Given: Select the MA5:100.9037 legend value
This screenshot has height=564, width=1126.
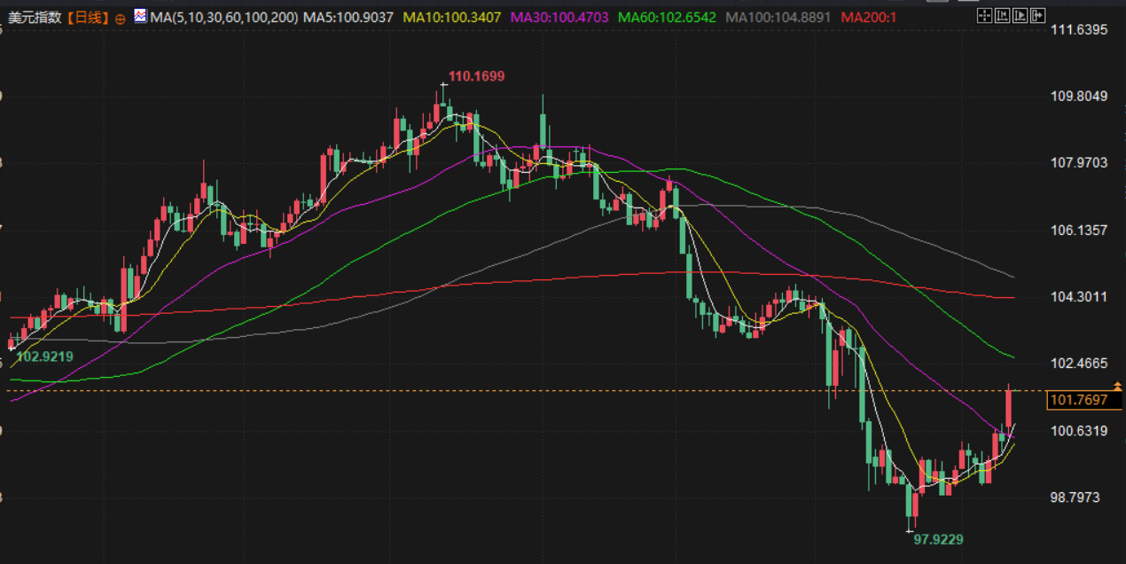Looking at the screenshot, I should click(349, 17).
